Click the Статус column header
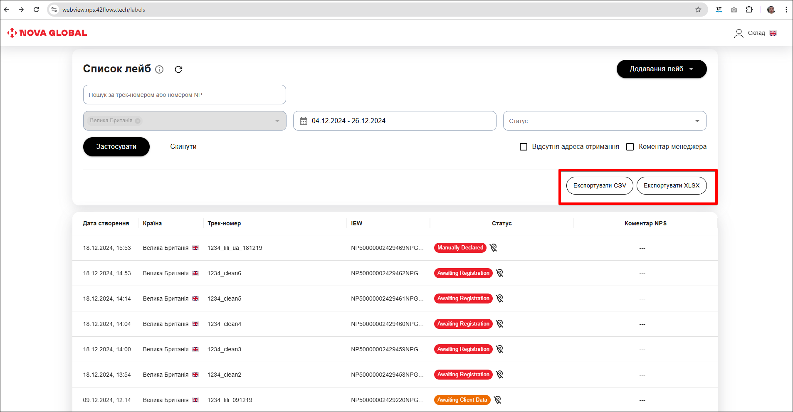Viewport: 793px width, 412px height. tap(502, 223)
